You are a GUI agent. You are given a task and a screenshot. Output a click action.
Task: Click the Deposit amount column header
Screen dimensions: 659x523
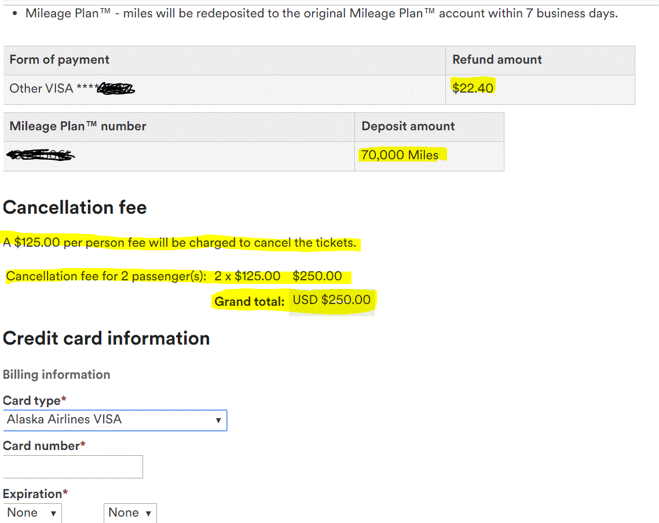point(408,126)
